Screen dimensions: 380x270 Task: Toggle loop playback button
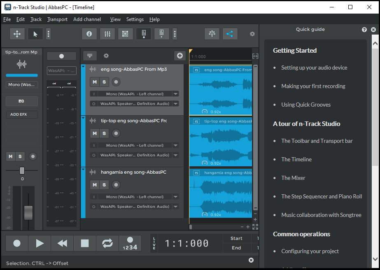pyautogui.click(x=107, y=243)
